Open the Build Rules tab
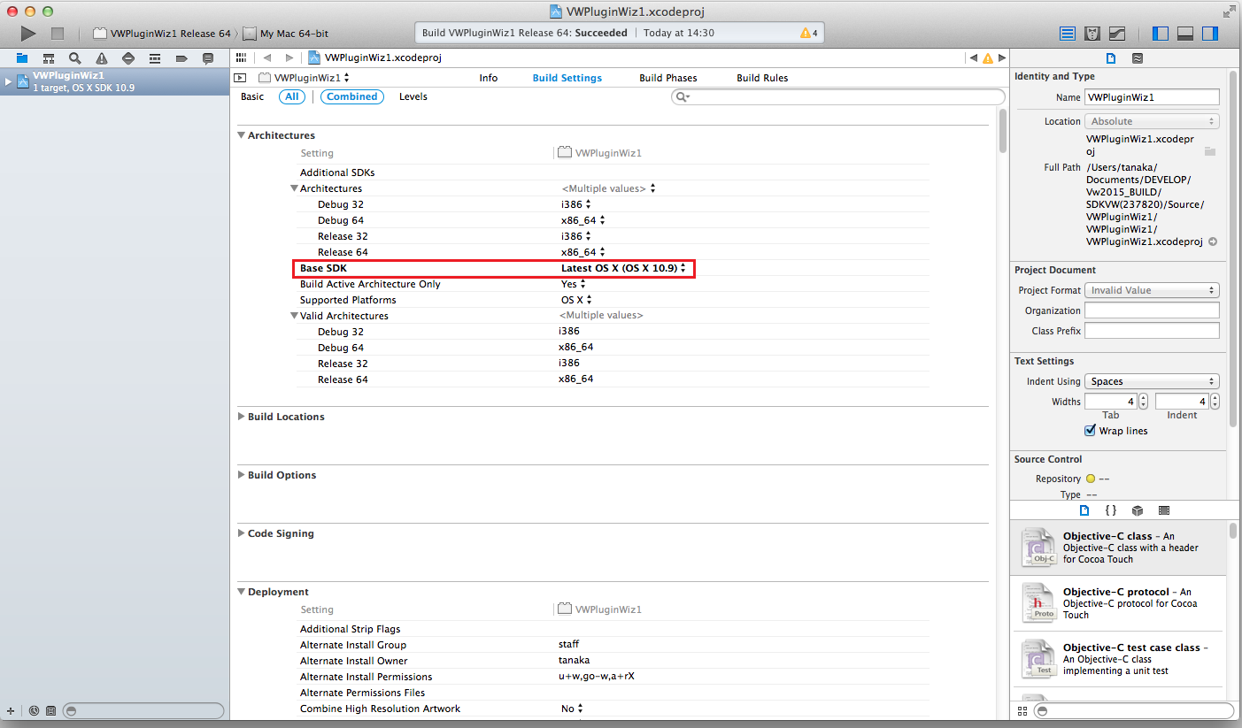Viewport: 1242px width, 728px height. (762, 78)
